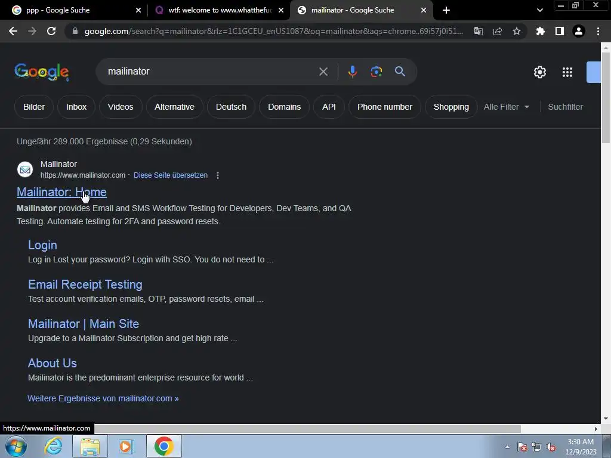Click the Mailinator favicon in the result
Image resolution: width=611 pixels, height=458 pixels.
(25, 169)
